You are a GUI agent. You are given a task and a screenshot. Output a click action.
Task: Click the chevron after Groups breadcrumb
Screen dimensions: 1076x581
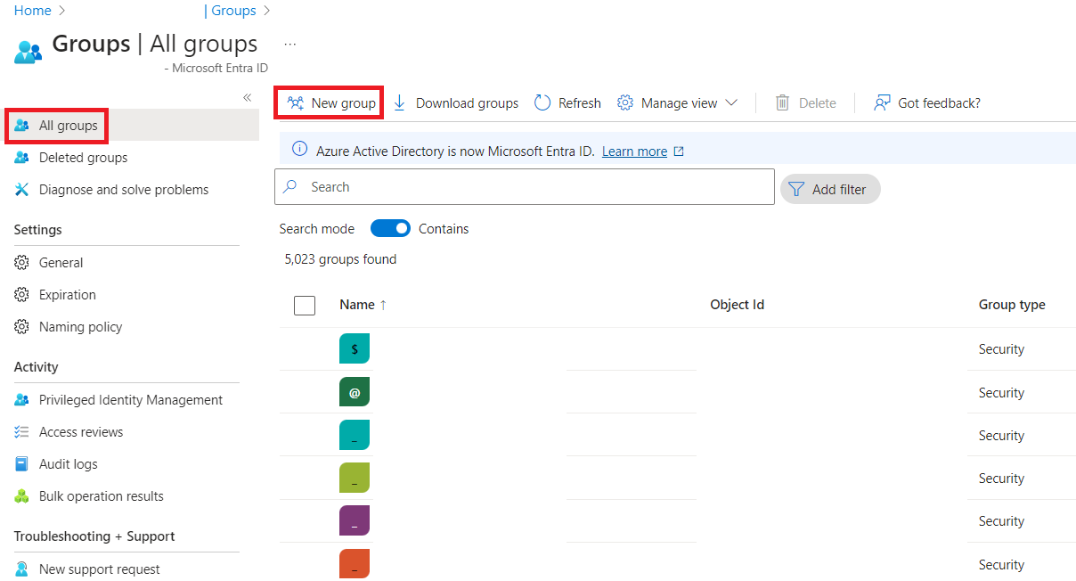(x=266, y=11)
